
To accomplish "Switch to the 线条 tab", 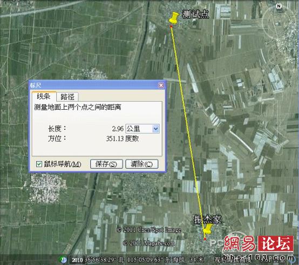I will [44, 96].
